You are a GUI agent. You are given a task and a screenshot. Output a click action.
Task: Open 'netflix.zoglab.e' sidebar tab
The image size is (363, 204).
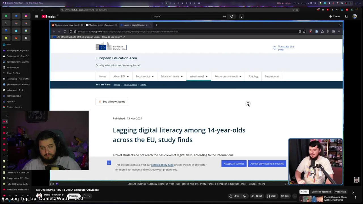16,96
